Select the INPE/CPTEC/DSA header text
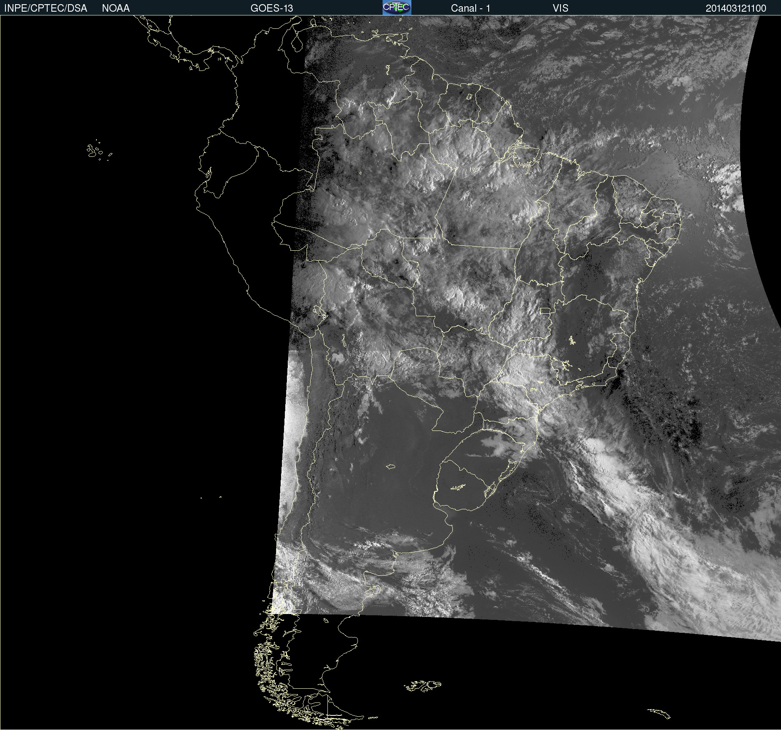781x730 pixels. pyautogui.click(x=46, y=8)
